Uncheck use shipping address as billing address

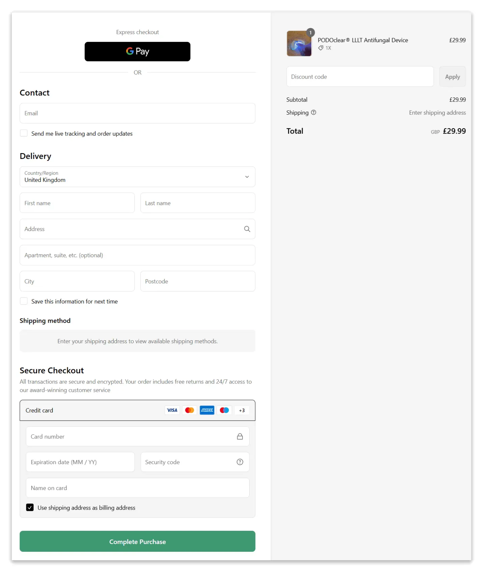point(30,507)
